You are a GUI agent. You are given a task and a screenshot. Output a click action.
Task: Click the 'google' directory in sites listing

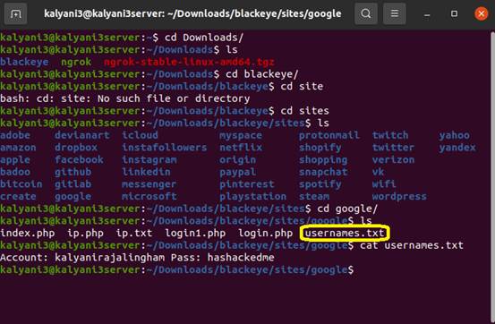point(73,196)
